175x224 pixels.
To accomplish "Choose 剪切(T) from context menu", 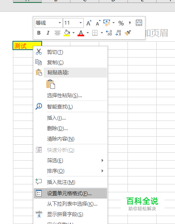I will click(x=70, y=52).
